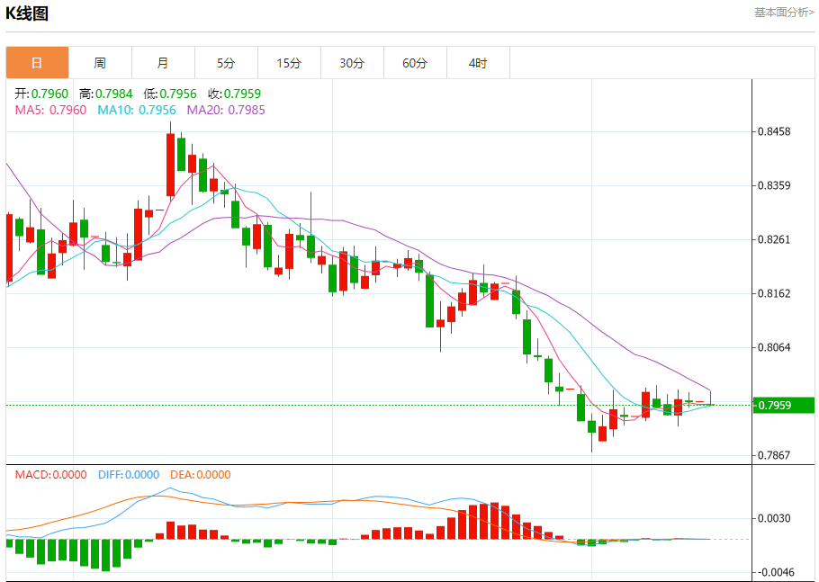Open the 30分 interval tab
Image resolution: width=819 pixels, height=582 pixels.
click(352, 63)
